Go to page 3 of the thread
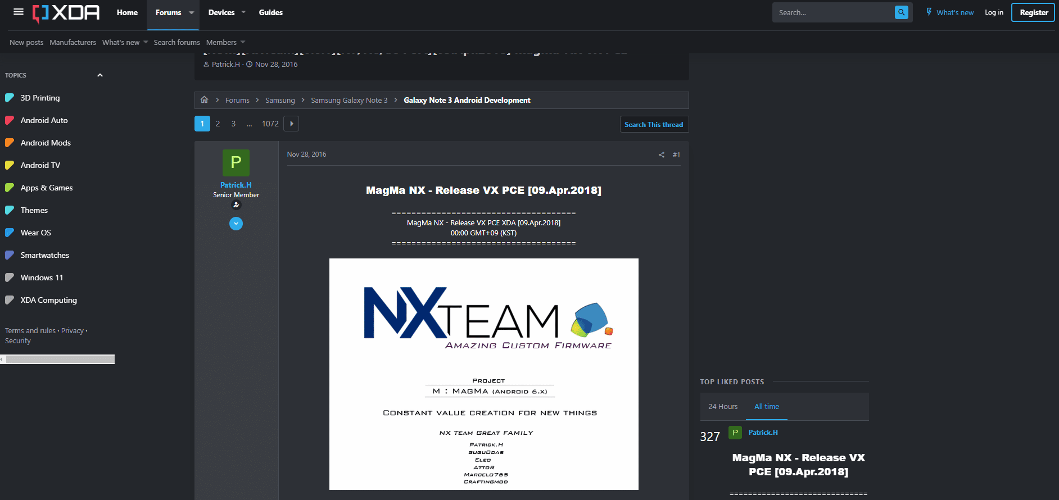Screen dimensions: 1059x500 point(234,124)
